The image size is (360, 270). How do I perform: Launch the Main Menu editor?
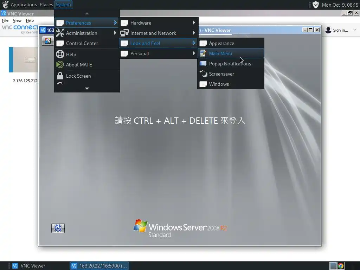(231, 53)
